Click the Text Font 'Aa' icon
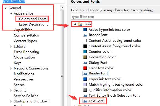The image size is (160, 106). pyautogui.click(x=85, y=101)
